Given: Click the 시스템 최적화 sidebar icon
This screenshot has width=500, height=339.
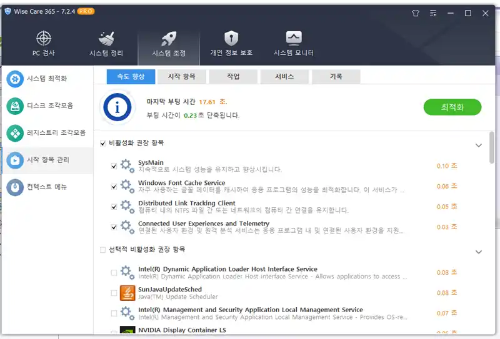Looking at the screenshot, I should (x=15, y=79).
